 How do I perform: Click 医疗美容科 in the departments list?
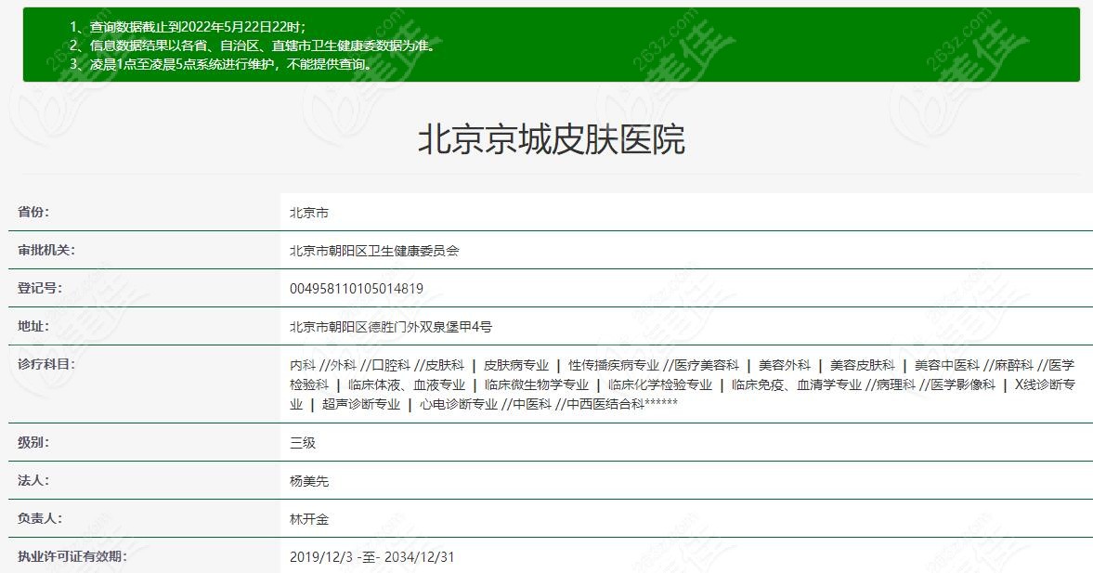[707, 366]
